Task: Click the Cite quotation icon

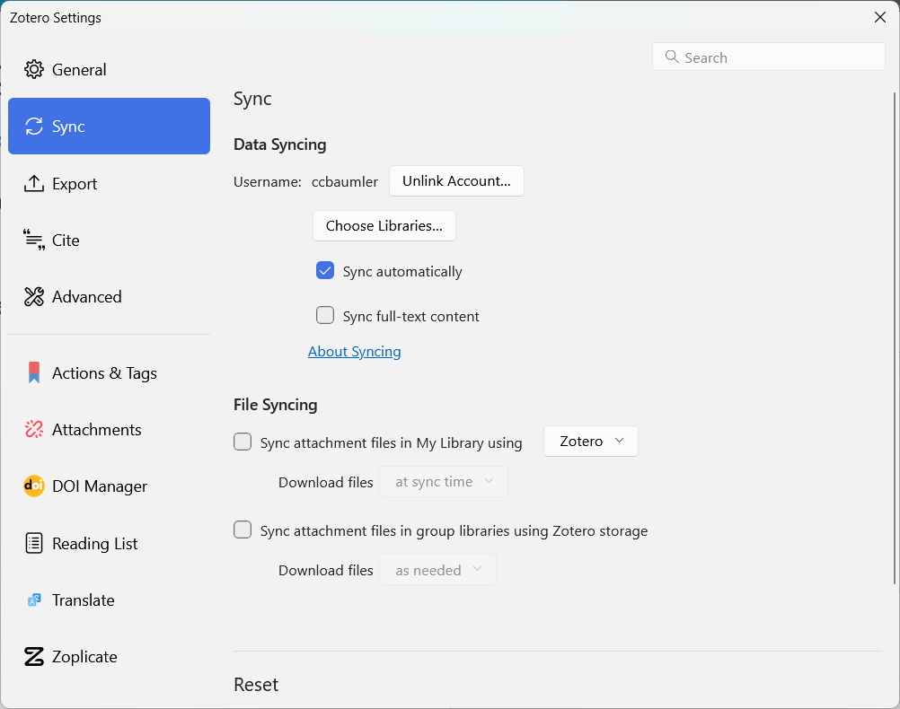Action: (x=34, y=241)
